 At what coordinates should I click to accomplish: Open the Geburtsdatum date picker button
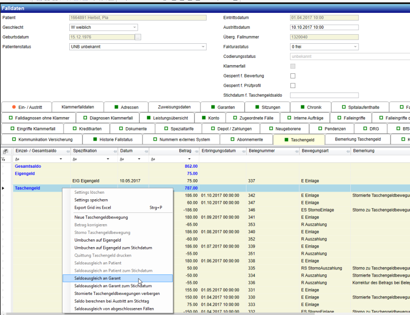[138, 37]
